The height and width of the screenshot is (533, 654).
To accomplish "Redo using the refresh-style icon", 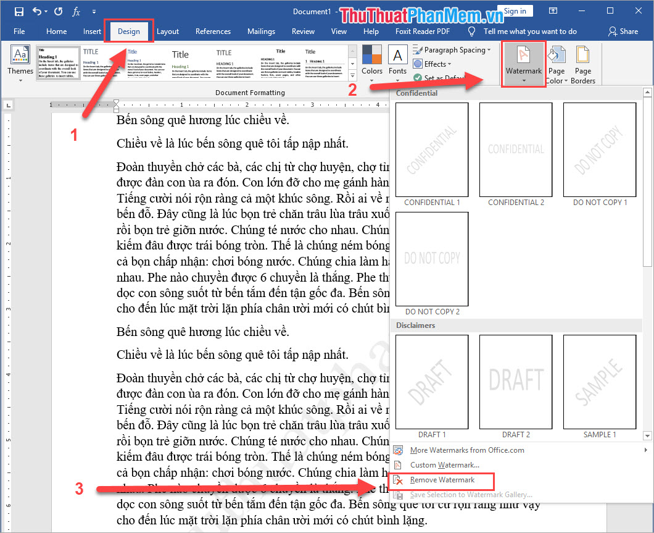I will click(58, 11).
